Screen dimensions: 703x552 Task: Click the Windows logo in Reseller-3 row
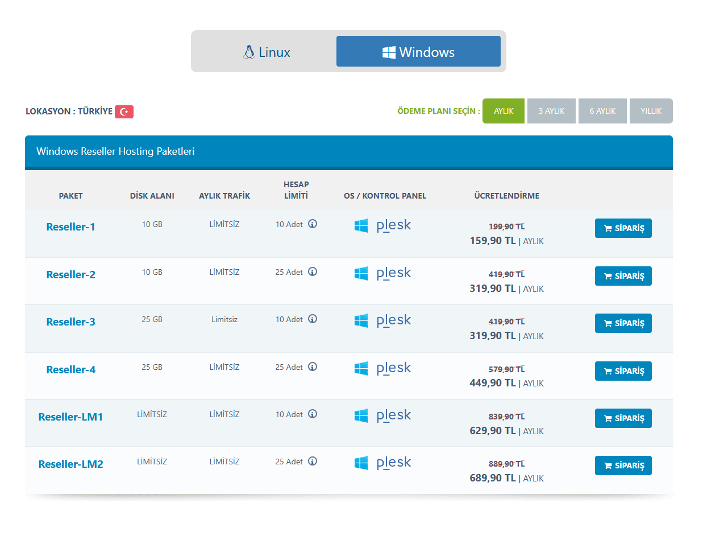361,320
